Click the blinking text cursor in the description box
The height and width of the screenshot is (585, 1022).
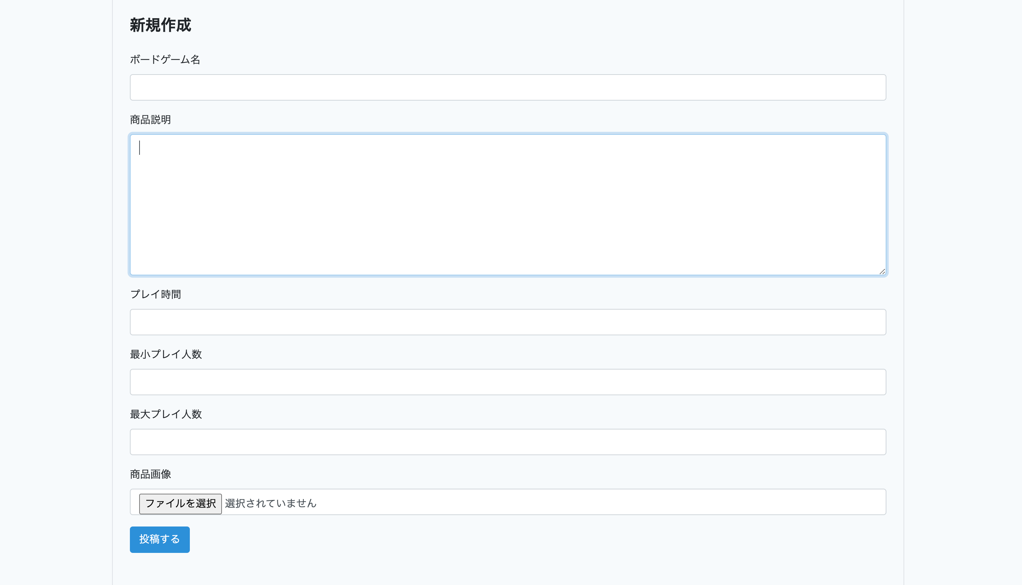pos(140,147)
